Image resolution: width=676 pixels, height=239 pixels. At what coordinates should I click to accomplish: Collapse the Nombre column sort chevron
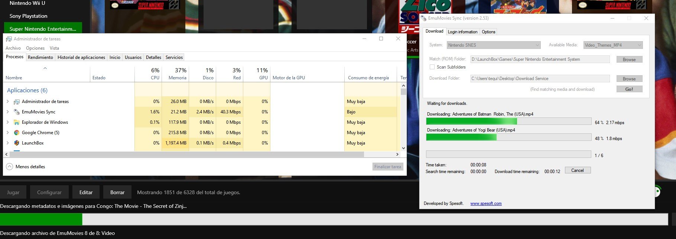click(x=45, y=68)
